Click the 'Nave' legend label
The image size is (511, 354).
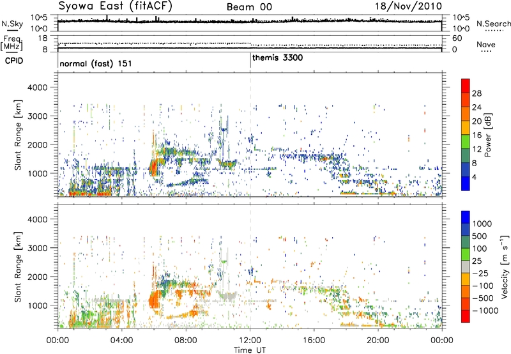tap(485, 44)
